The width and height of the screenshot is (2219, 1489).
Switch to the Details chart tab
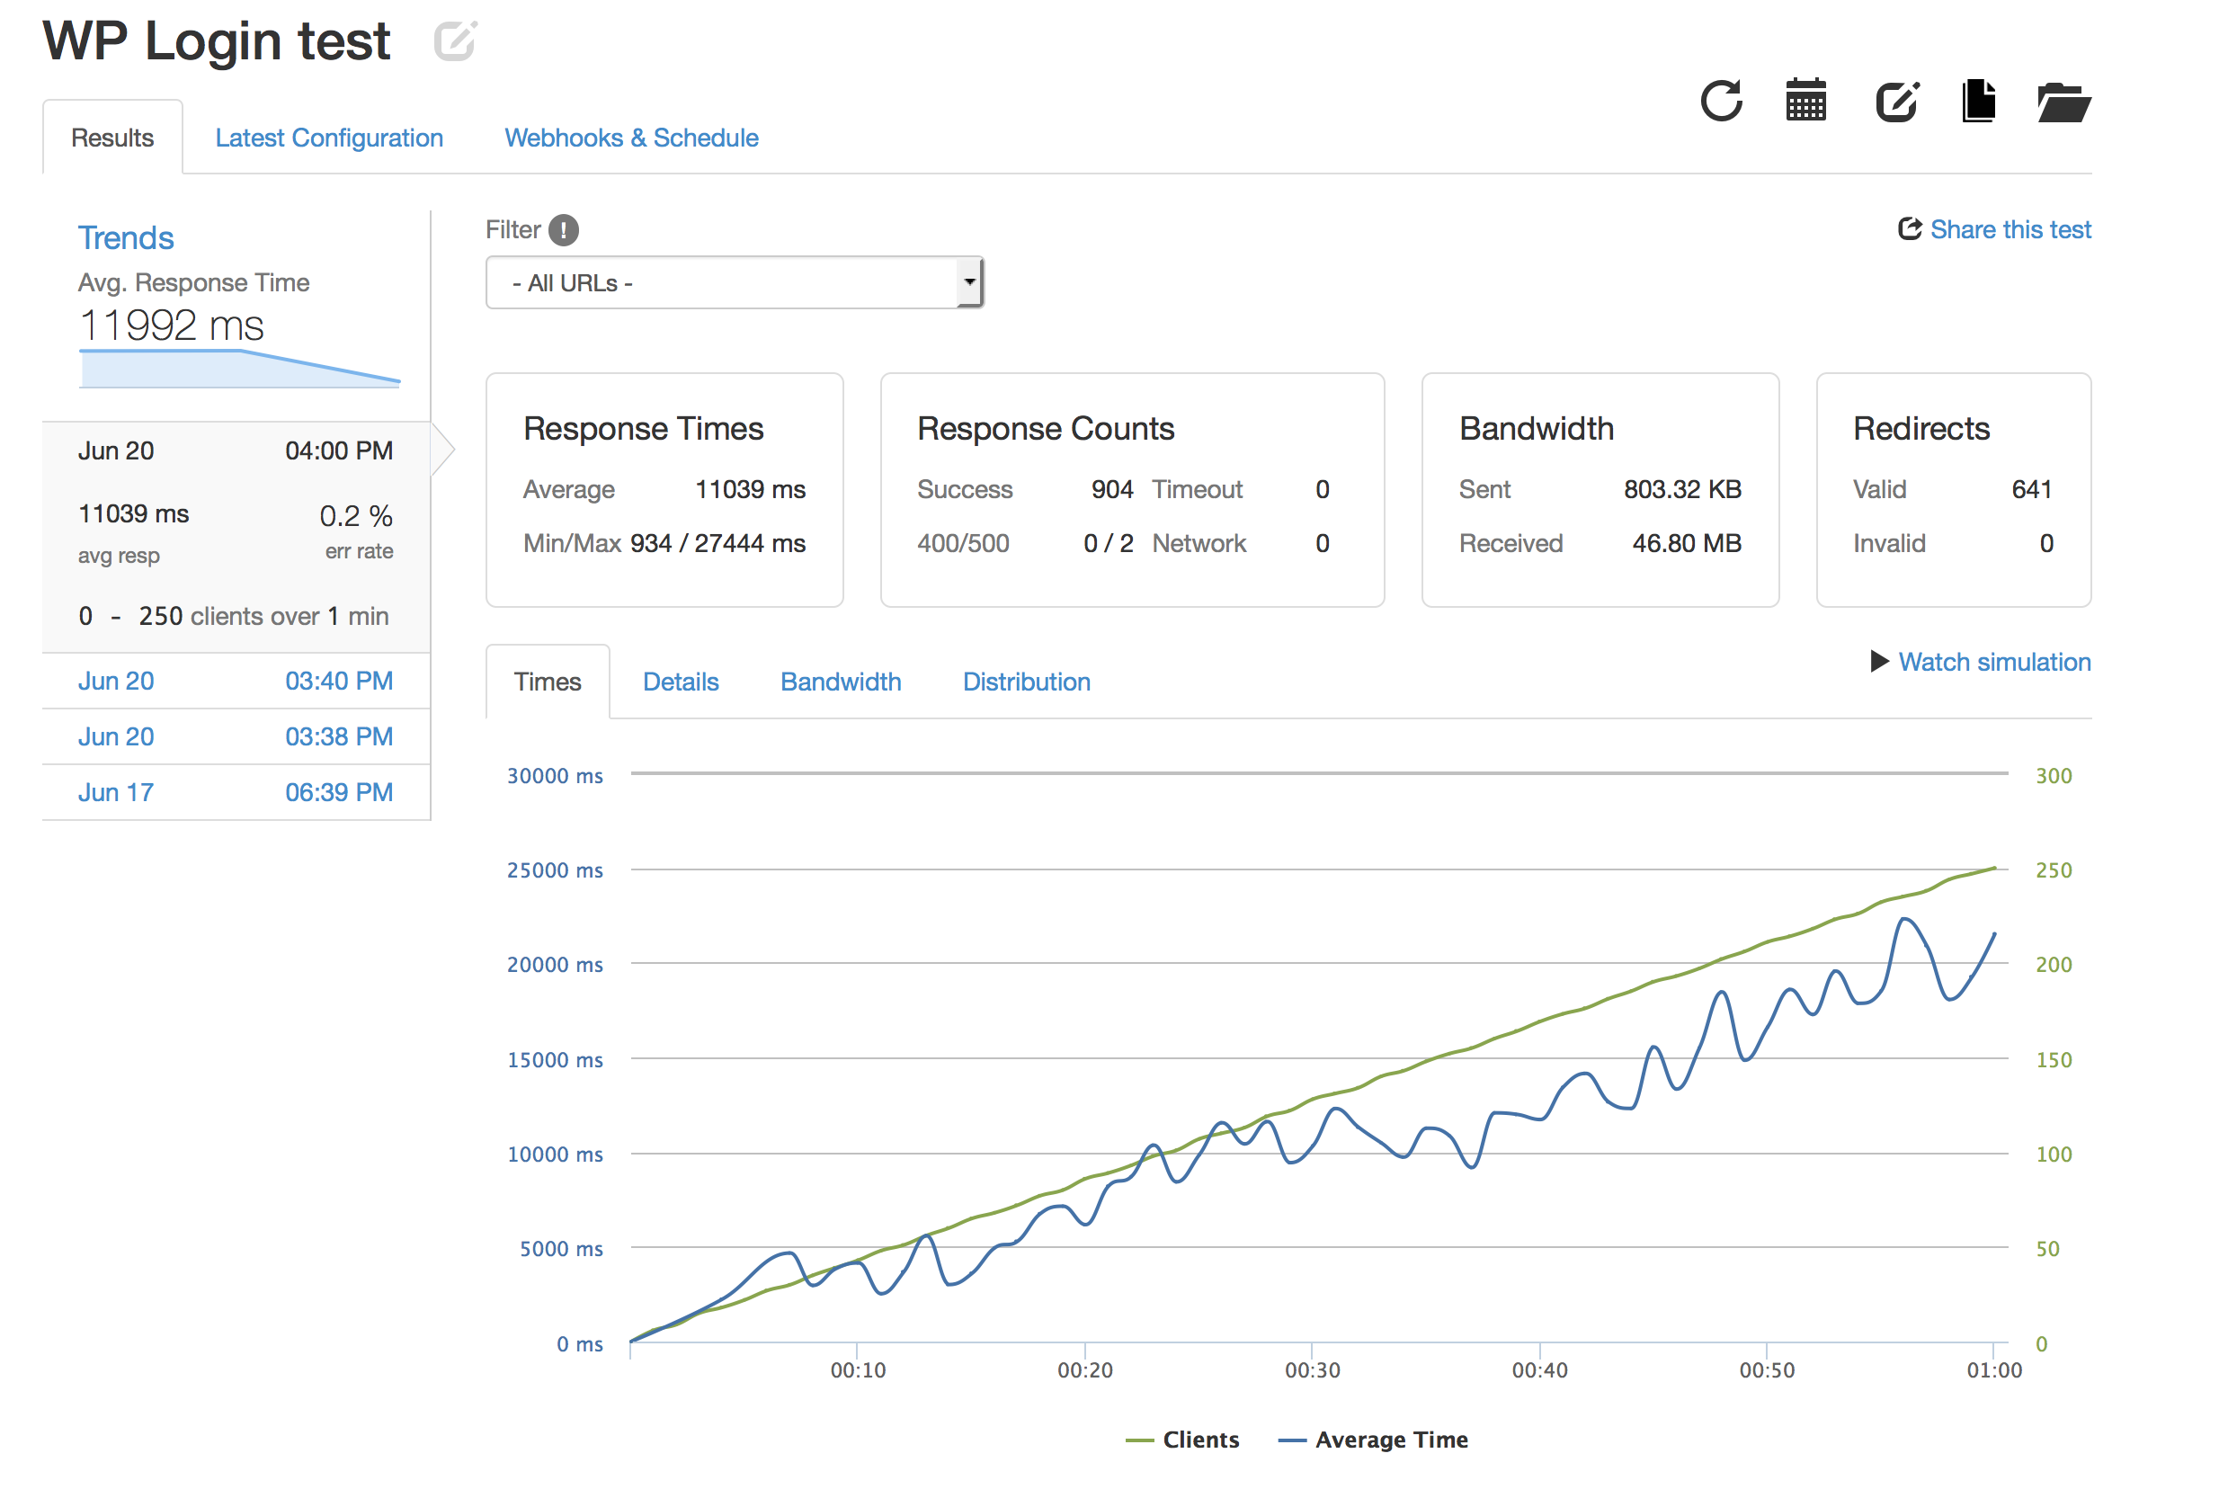click(681, 682)
